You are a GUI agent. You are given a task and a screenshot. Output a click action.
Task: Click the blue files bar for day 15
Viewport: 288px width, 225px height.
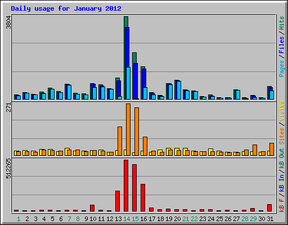click(x=136, y=81)
